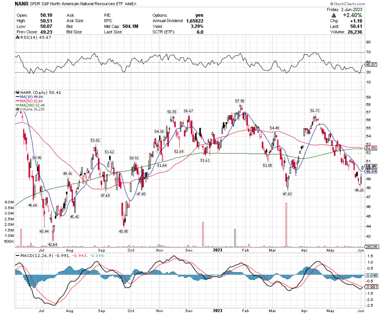Click the 51.62 price label in September
The width and height of the screenshot is (384, 315).
click(x=109, y=152)
